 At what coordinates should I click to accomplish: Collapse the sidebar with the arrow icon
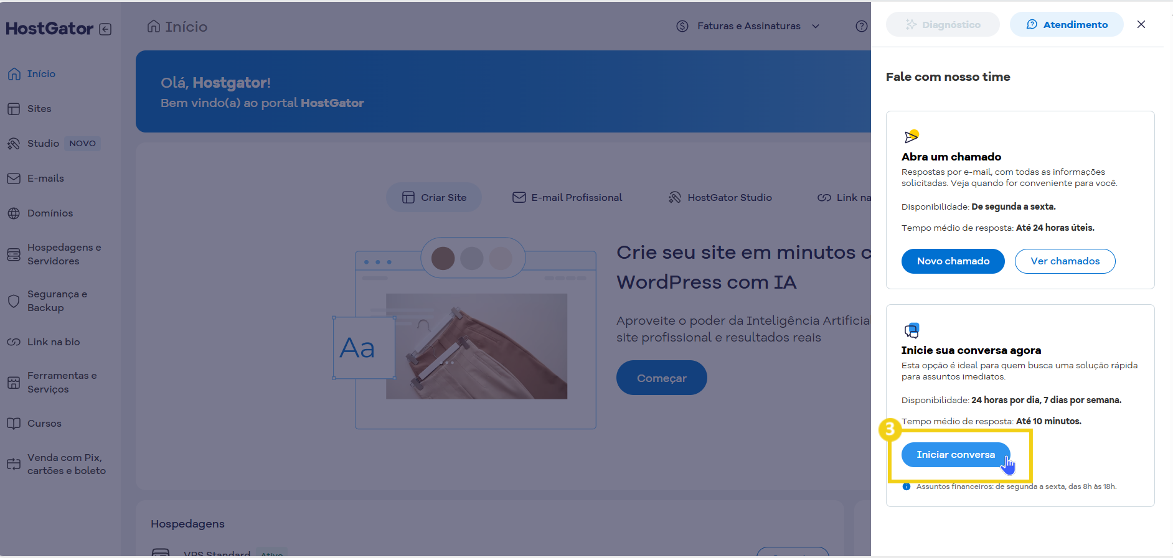[105, 29]
